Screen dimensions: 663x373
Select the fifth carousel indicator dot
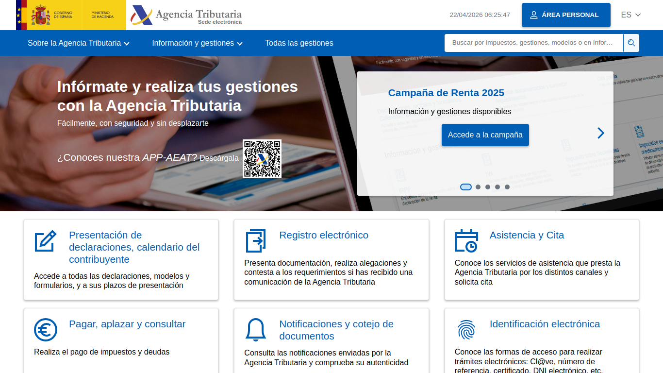tap(507, 187)
